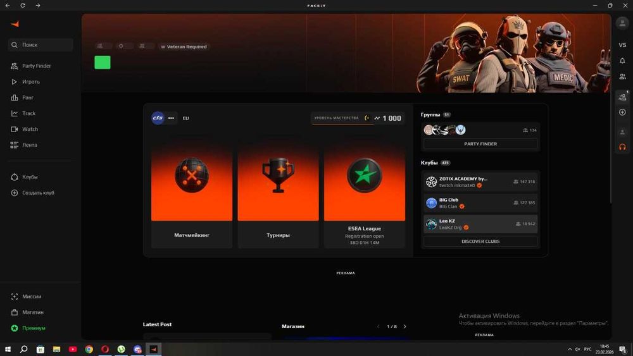This screenshot has width=633, height=356.
Task: Click the orange headphones icon
Action: (x=622, y=147)
